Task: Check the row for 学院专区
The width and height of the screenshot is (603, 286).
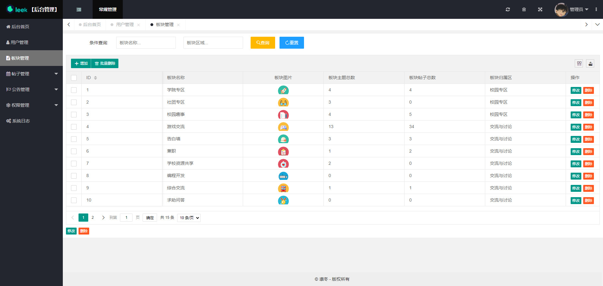Action: click(x=74, y=90)
